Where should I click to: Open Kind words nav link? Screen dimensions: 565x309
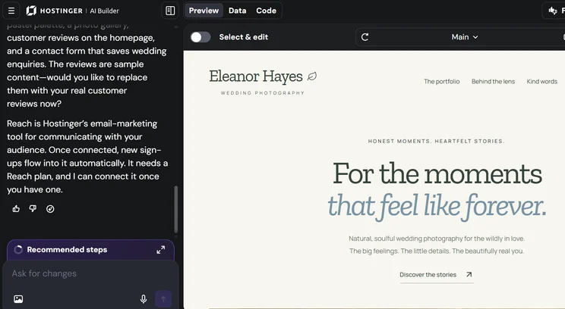point(542,82)
